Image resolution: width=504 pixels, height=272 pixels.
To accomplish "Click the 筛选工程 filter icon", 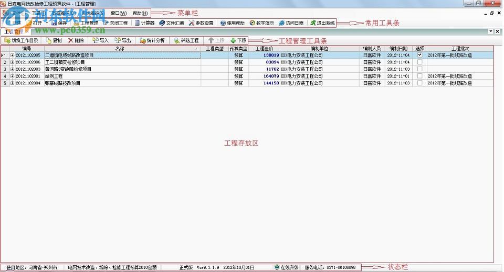I will pos(176,40).
